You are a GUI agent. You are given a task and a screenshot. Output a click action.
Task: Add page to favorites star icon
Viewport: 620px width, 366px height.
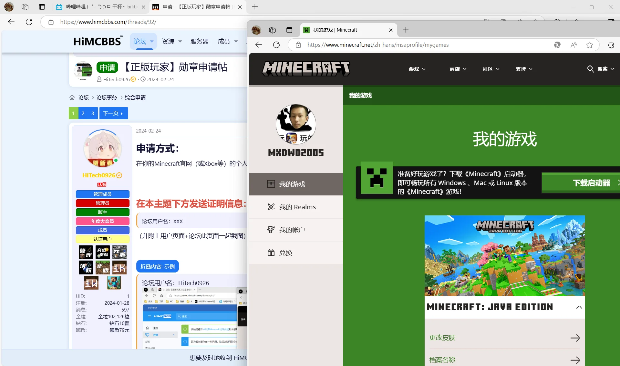tap(590, 45)
